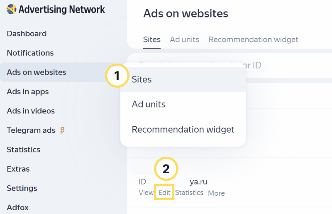Click the Edit link for ya.ru

coord(164,192)
